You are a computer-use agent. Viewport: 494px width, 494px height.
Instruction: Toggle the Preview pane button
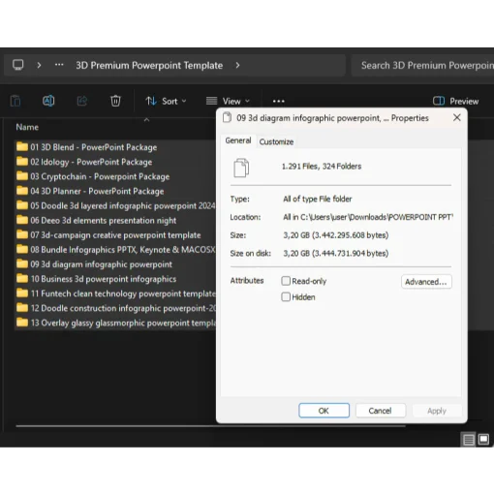455,101
